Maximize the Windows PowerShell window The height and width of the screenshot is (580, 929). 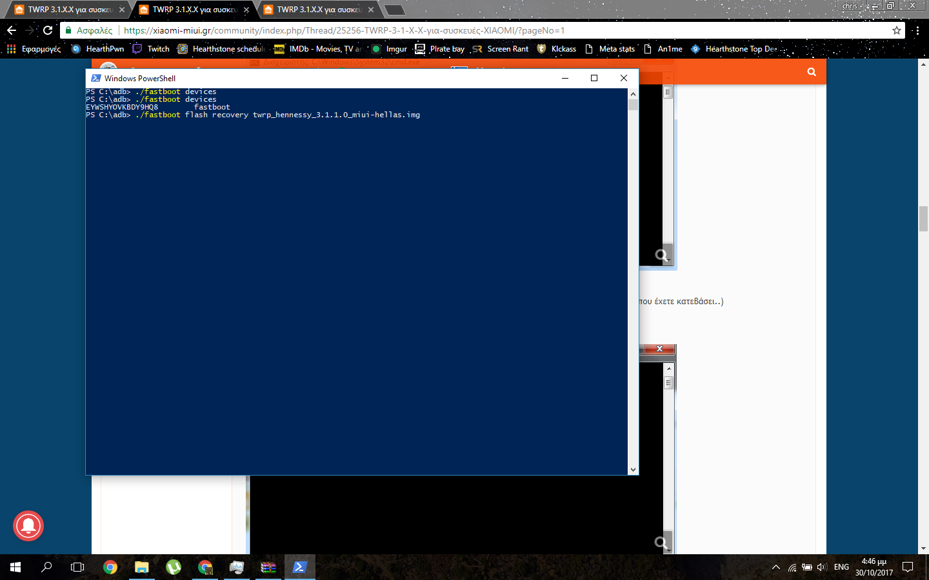(594, 78)
